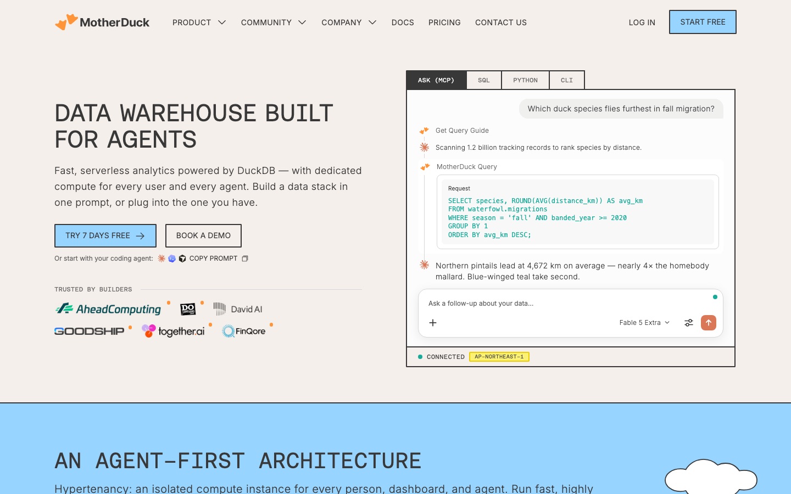Click the CONNECTED status text

445,357
